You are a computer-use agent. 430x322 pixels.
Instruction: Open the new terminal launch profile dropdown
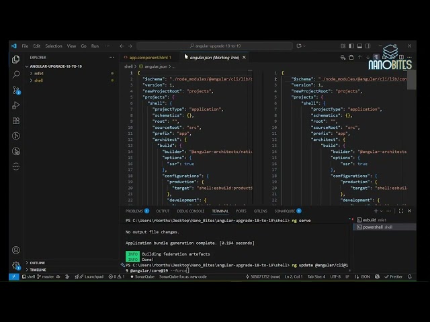click(x=381, y=211)
